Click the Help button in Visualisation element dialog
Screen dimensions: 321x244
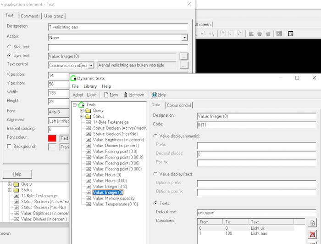(x=17, y=174)
